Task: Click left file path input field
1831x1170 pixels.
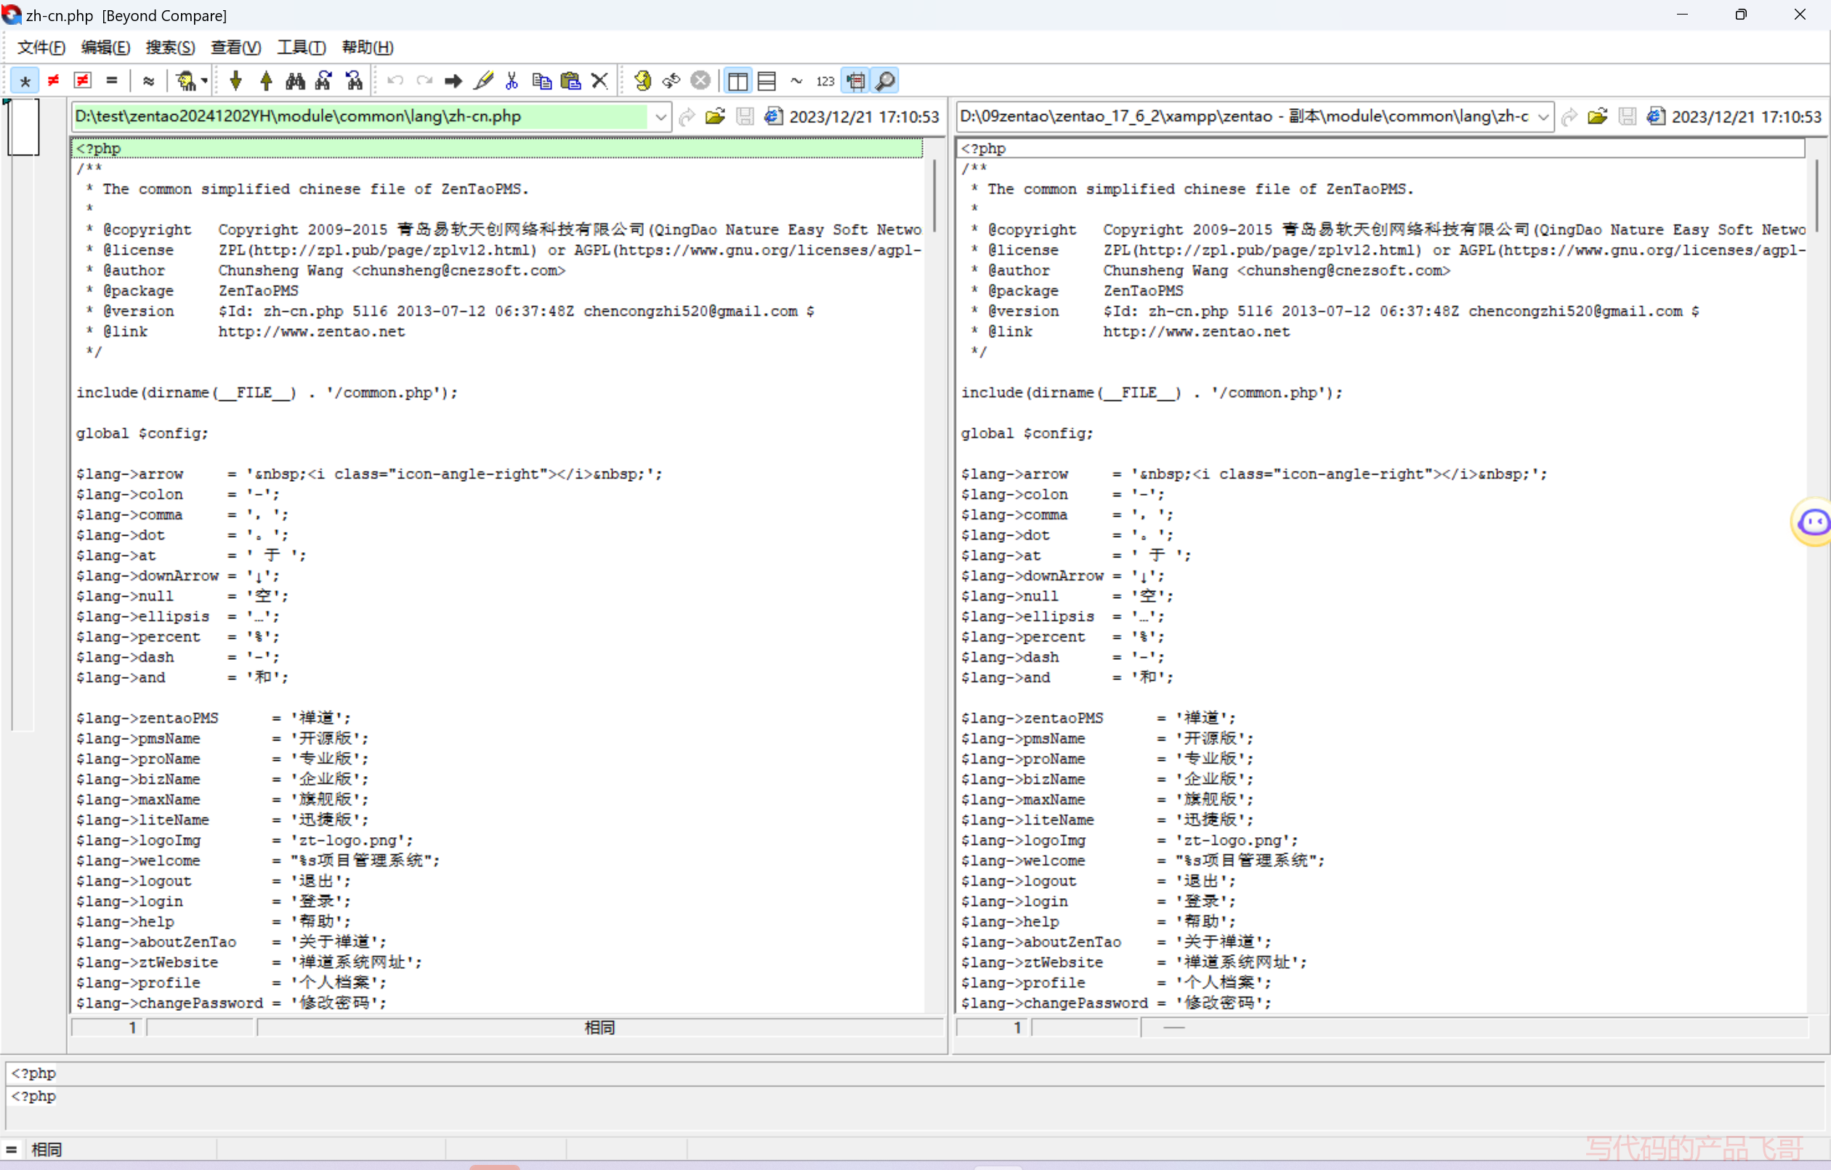Action: [x=360, y=116]
